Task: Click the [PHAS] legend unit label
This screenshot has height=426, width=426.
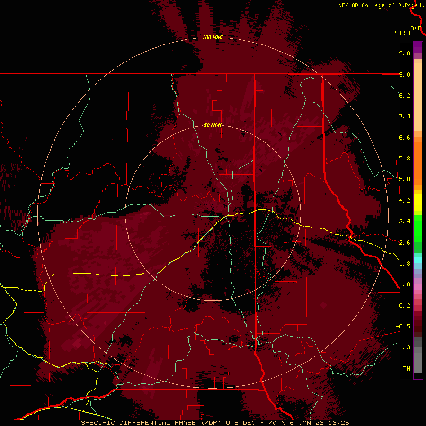Action: click(400, 33)
